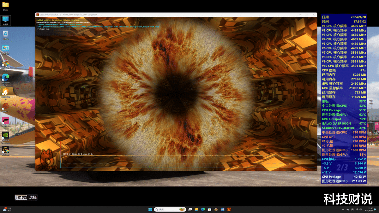Open notification bell in system tray
379x213 pixels.
(x=375, y=210)
